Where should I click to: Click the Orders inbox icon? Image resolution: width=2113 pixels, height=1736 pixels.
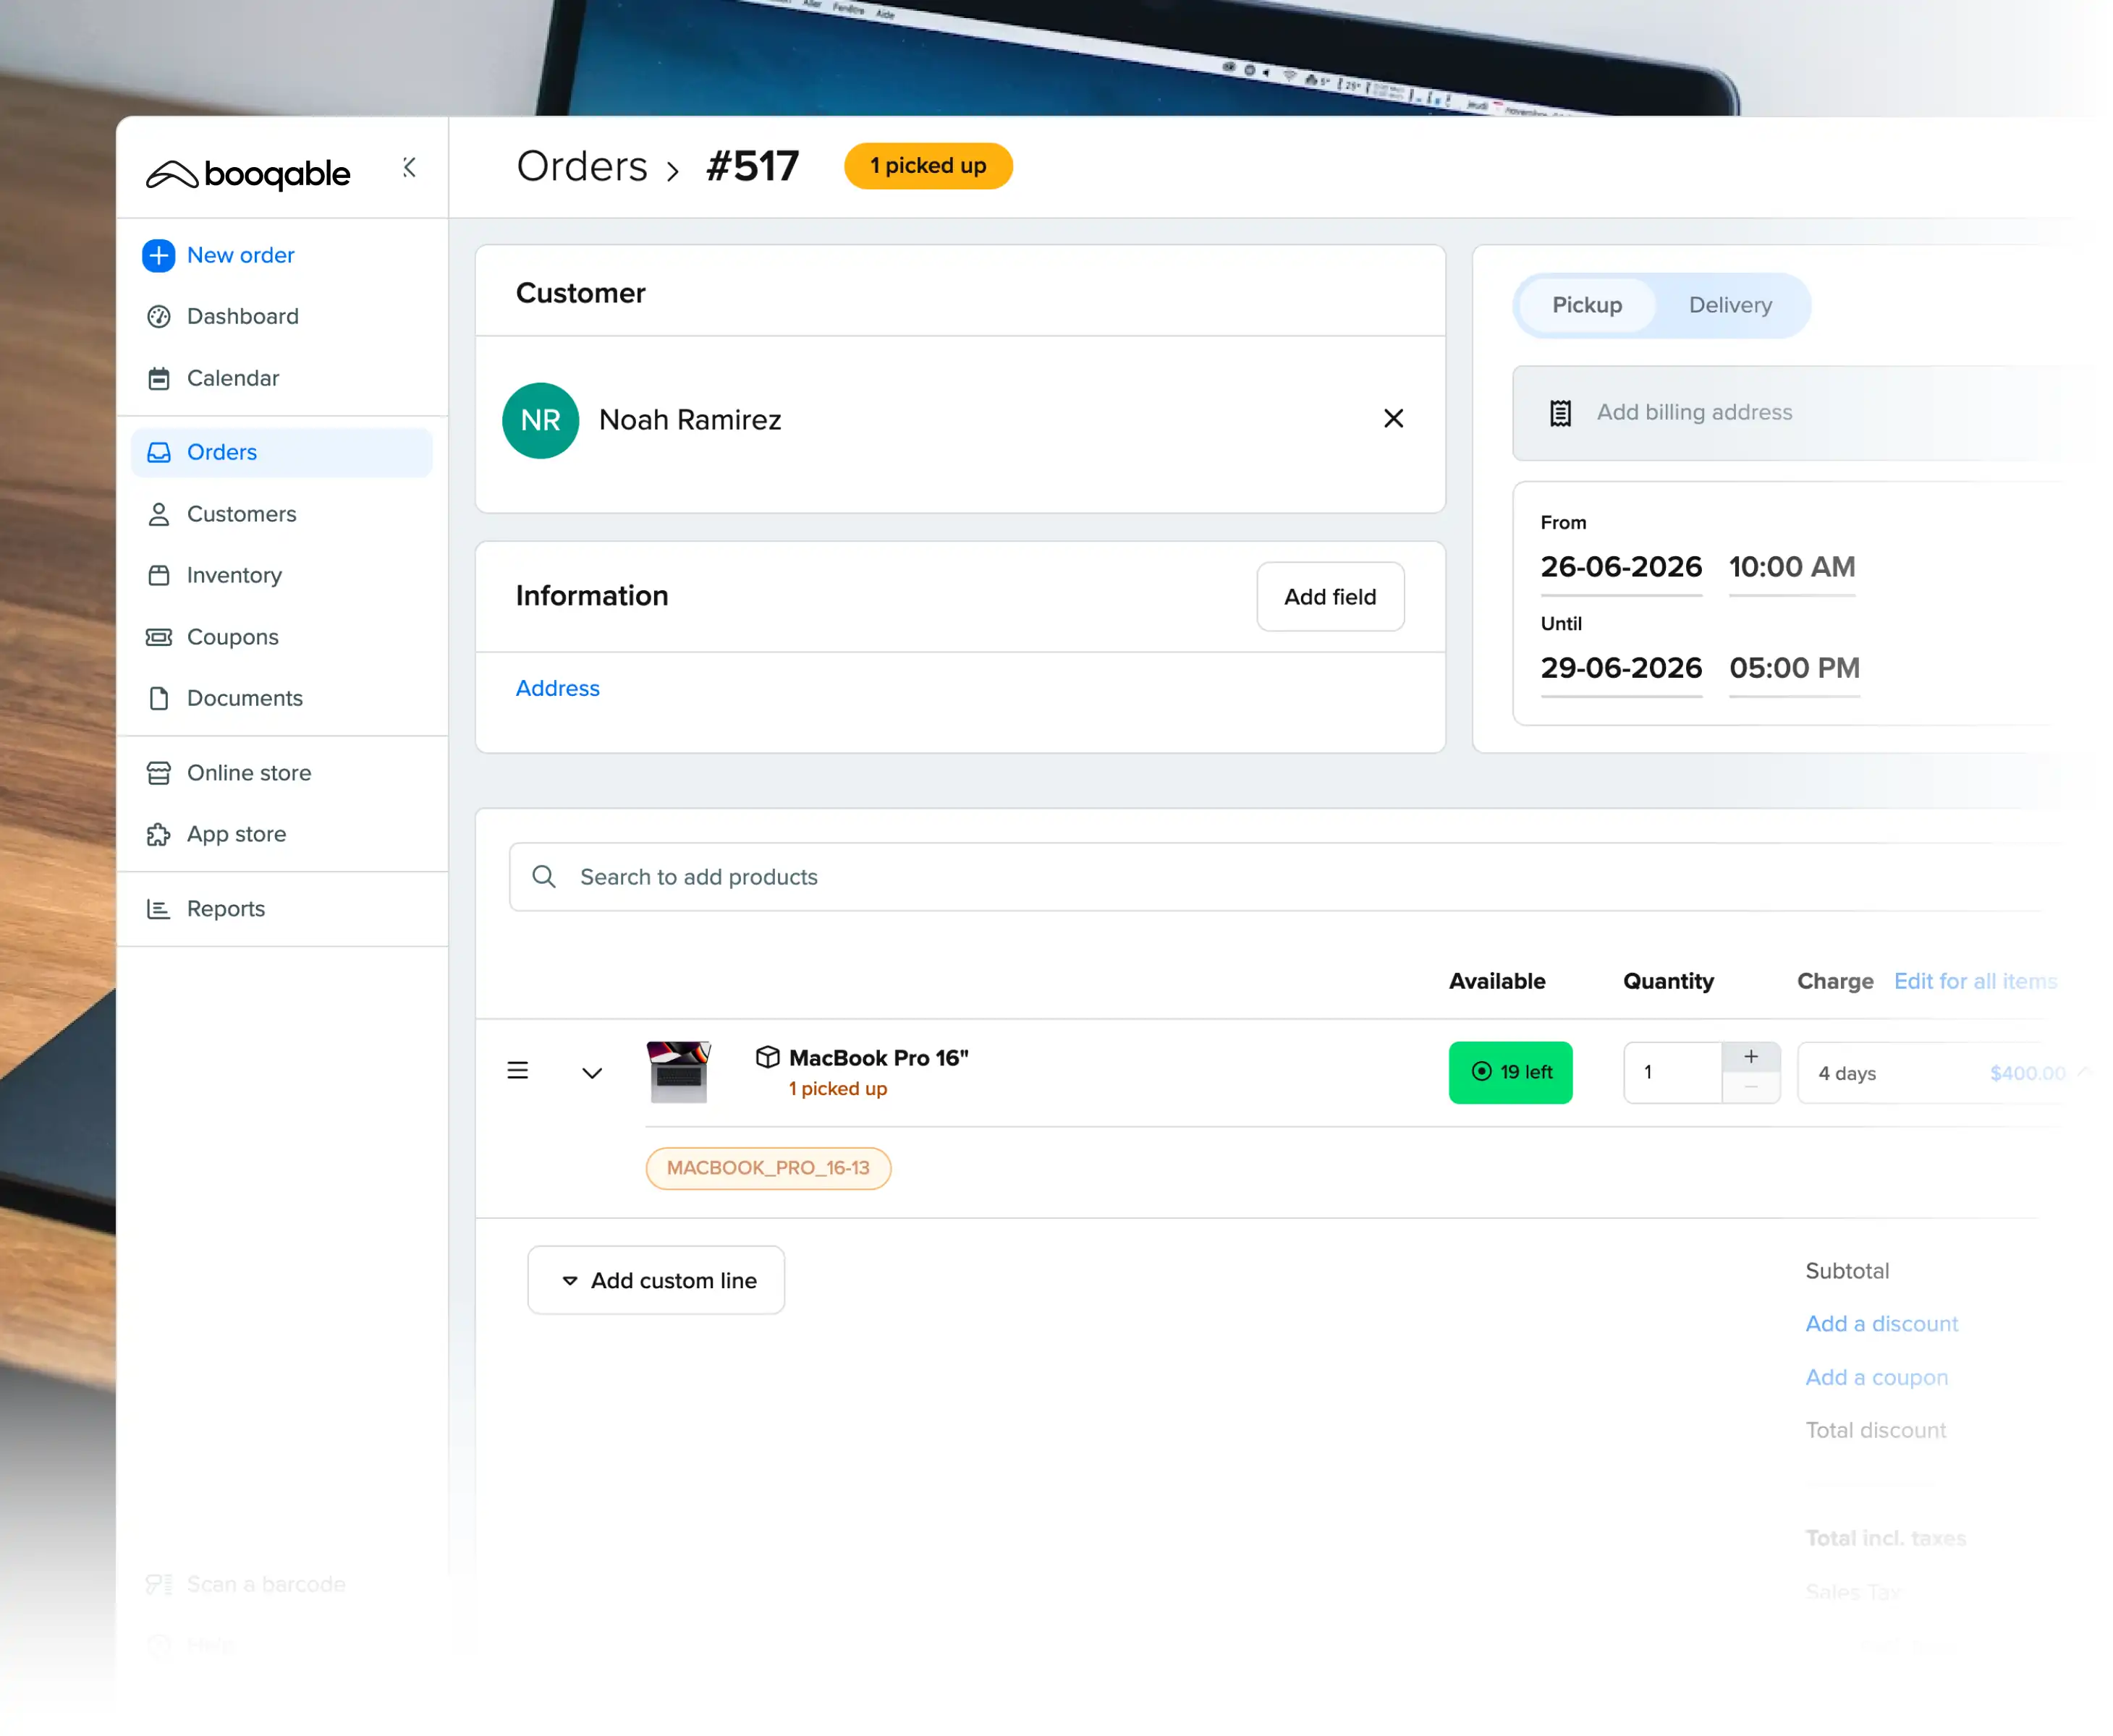coord(158,452)
